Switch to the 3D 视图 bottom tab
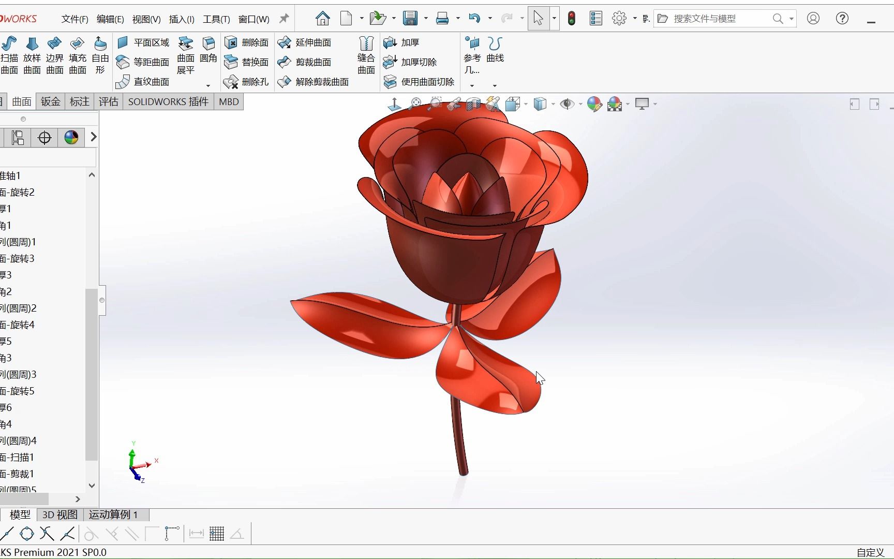894x559 pixels. (x=59, y=514)
